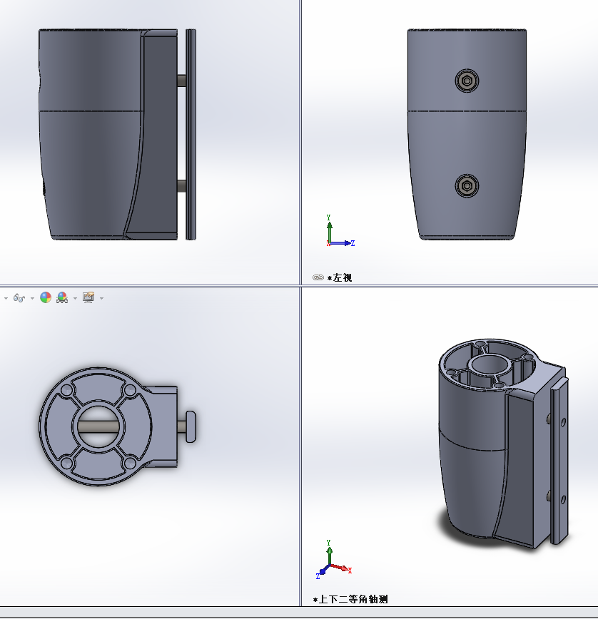The image size is (598, 619).
Task: Select the lower hex bolt in the 左视 viewport
Action: [x=467, y=185]
